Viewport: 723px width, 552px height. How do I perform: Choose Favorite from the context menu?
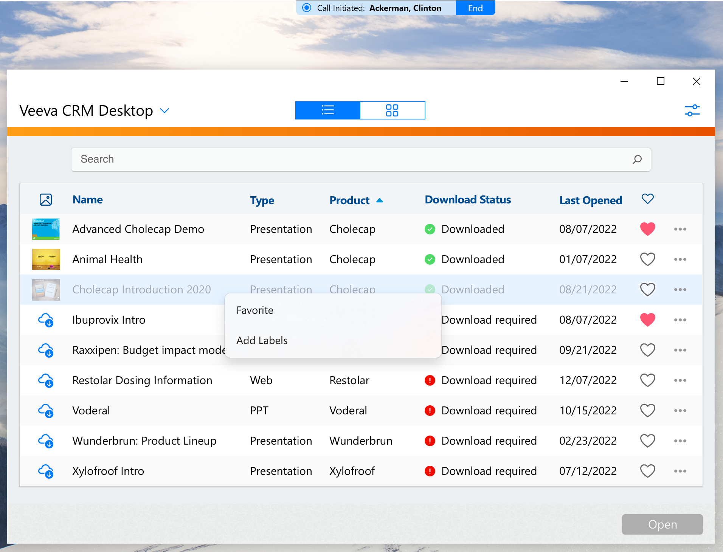(x=255, y=310)
